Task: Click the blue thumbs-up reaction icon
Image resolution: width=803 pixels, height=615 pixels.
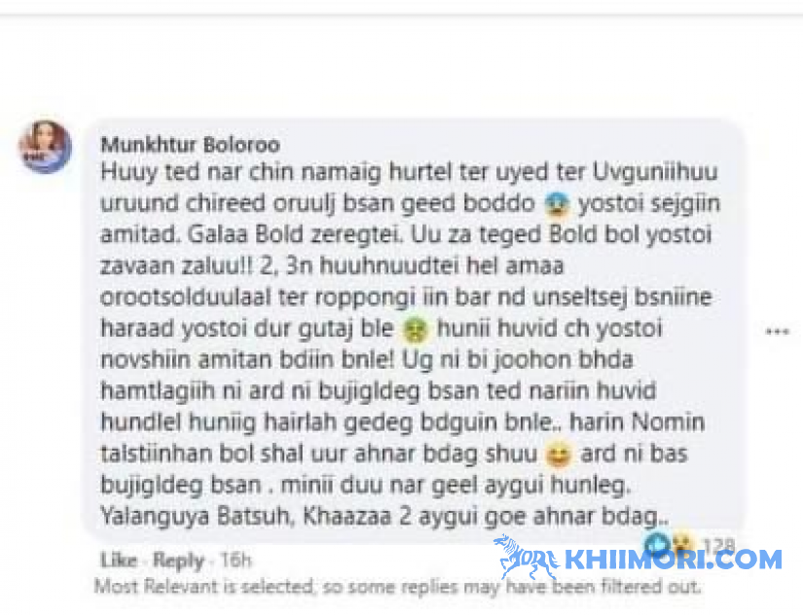Action: coord(657,543)
